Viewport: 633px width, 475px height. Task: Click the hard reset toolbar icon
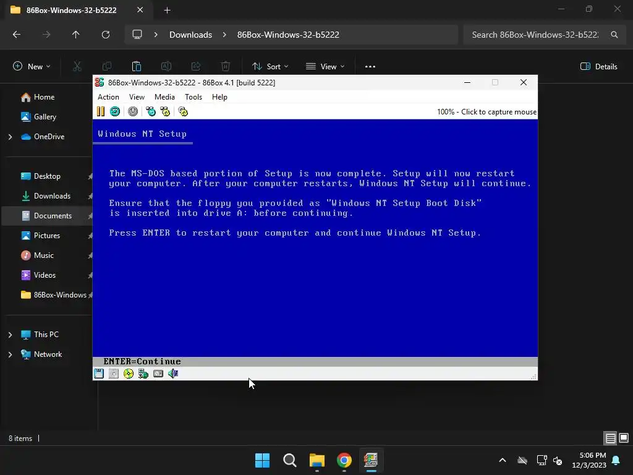115,111
